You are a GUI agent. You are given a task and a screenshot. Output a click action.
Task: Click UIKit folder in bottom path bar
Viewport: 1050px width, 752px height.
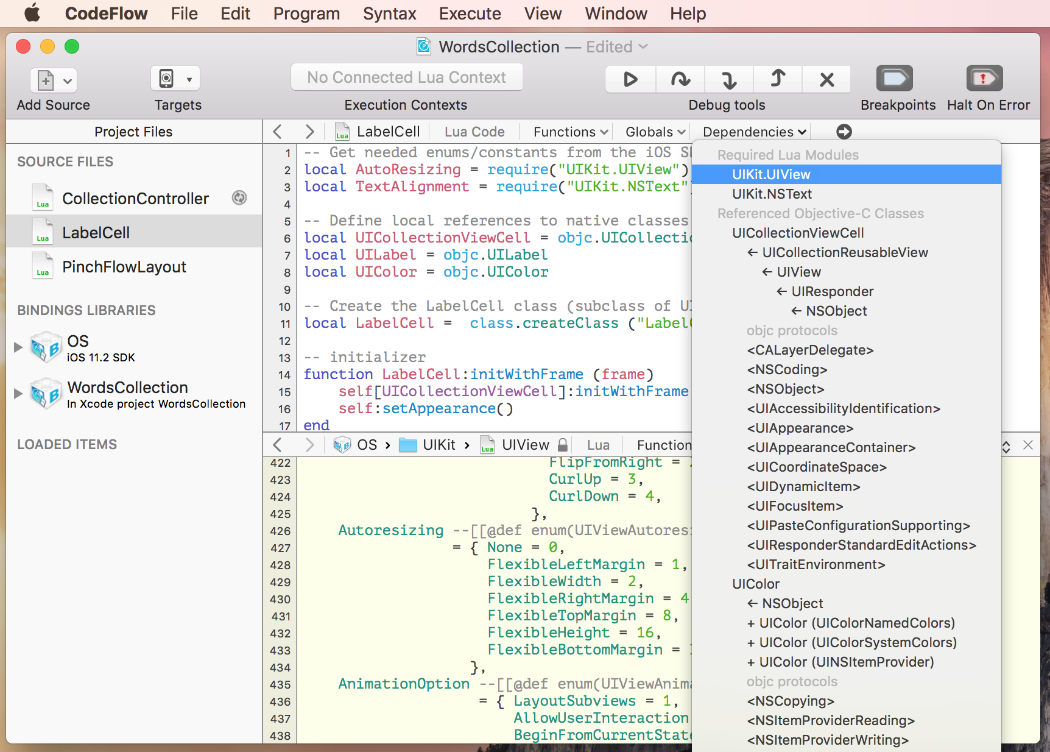[427, 445]
